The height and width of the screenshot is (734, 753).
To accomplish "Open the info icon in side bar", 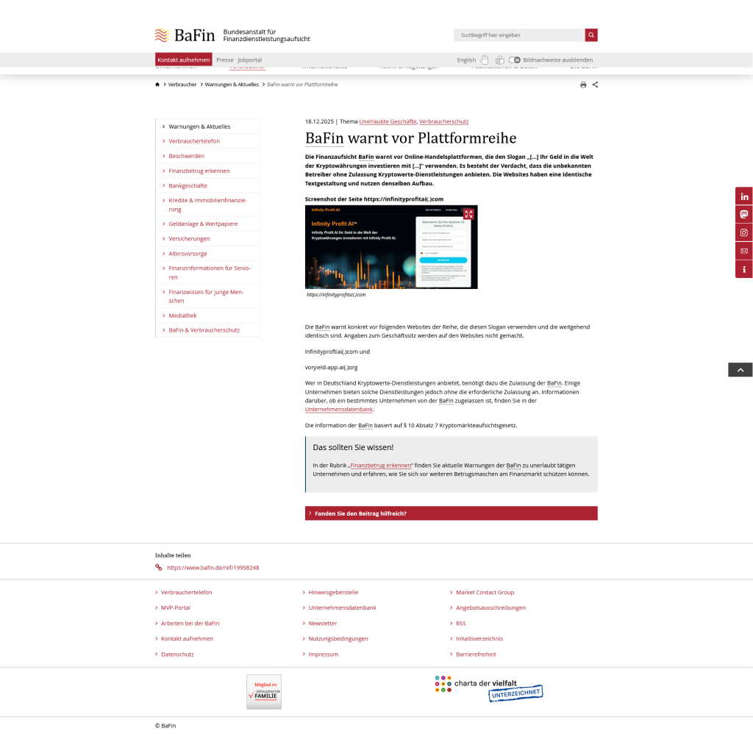I will tap(744, 269).
